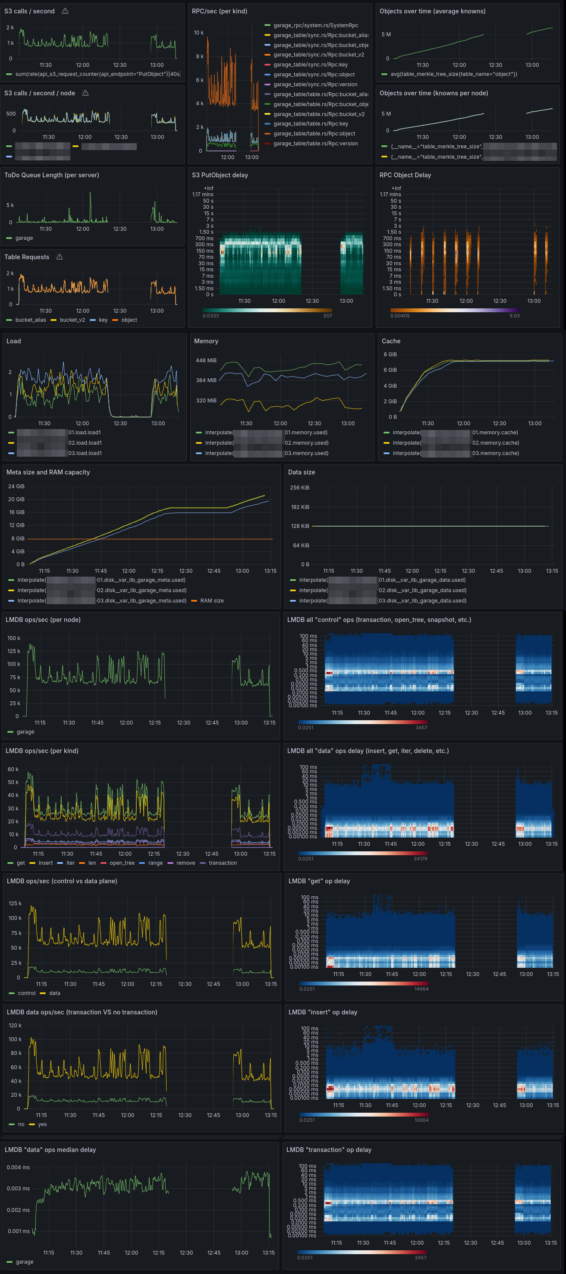Screen dimensions: 566x1274
Task: Click the 'Objects over time (knowns per node)' panel title
Action: pyautogui.click(x=434, y=93)
